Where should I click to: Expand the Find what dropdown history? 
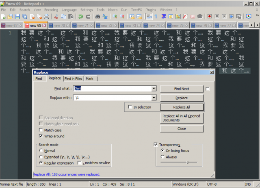click(x=154, y=88)
